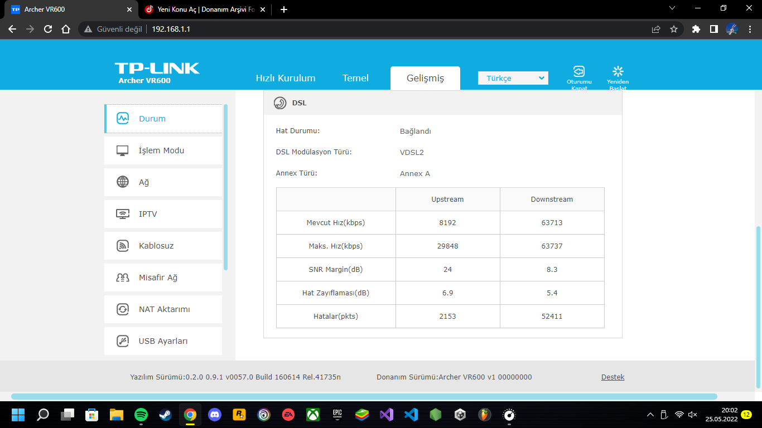Screen dimensions: 762x428
Task: Click the browser forward arrow
Action: point(30,29)
